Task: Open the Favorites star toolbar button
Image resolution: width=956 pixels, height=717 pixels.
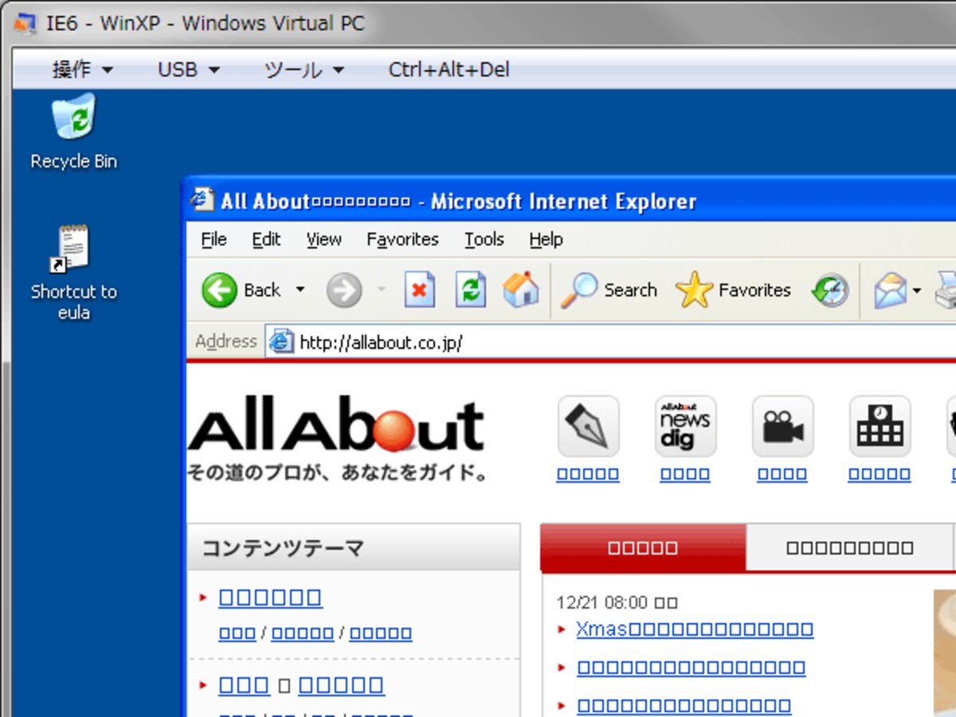Action: (733, 290)
